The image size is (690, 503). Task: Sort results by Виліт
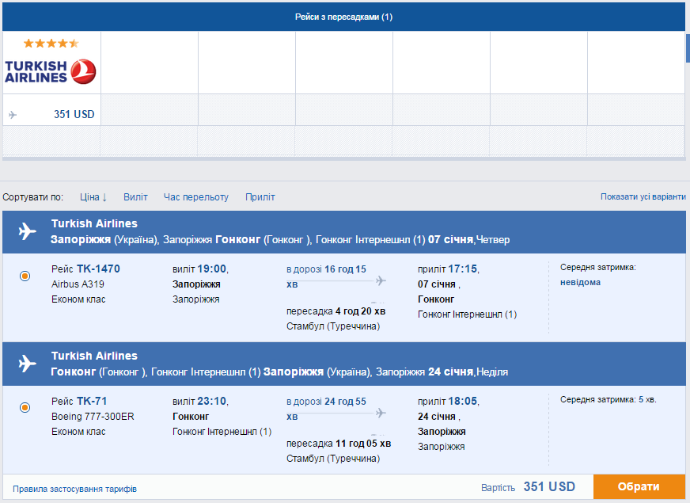[135, 197]
